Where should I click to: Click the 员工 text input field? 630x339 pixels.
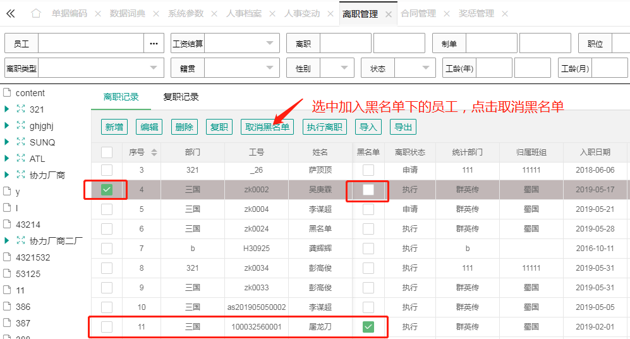point(91,44)
